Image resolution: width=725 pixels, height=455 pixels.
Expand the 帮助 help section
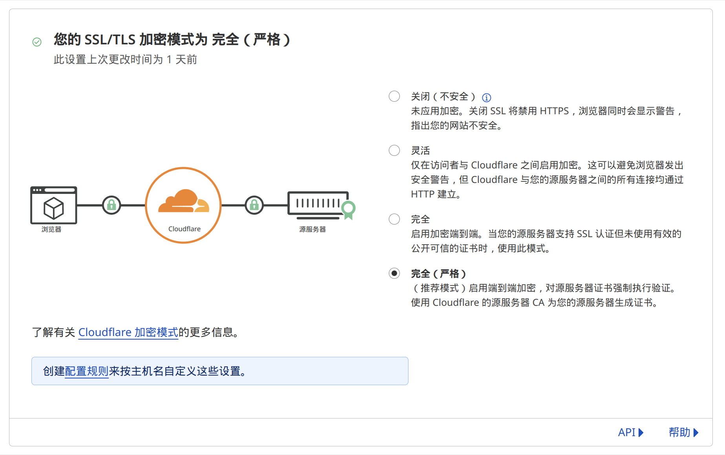(x=683, y=432)
